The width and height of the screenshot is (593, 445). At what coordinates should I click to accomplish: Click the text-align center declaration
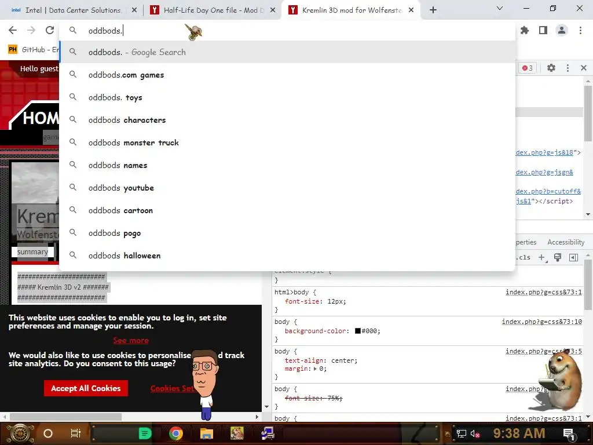pos(321,360)
